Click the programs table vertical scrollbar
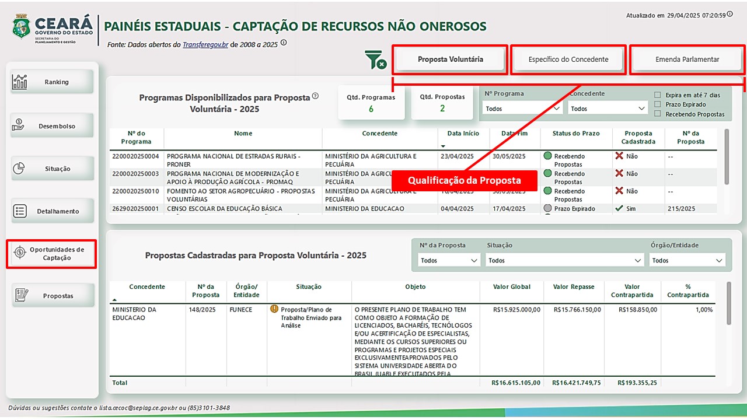This screenshot has width=747, height=420. pyautogui.click(x=727, y=156)
